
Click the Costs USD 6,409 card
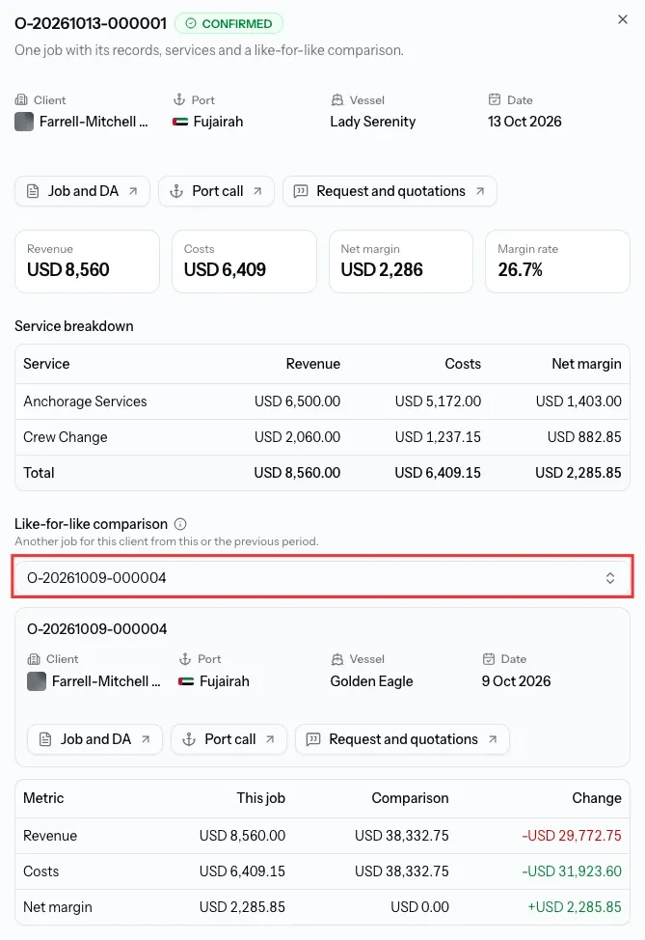point(244,262)
